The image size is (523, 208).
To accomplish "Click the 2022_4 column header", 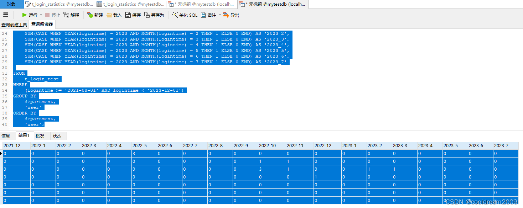I will [x=119, y=145].
